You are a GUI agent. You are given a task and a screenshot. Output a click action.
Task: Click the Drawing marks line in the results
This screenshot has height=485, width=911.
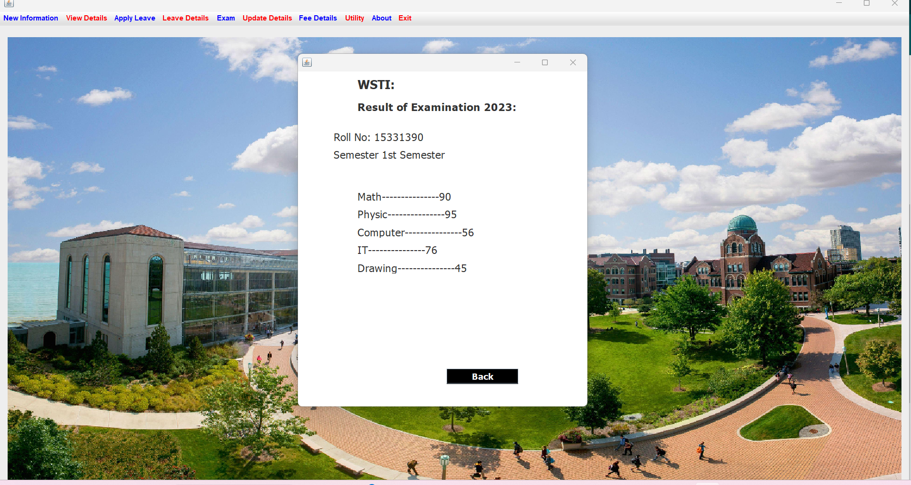coord(411,268)
